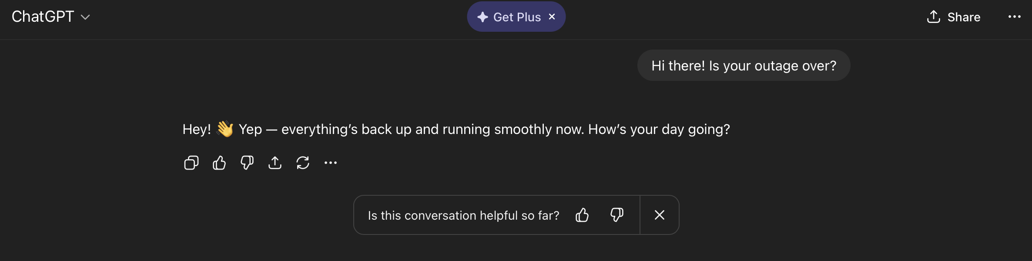This screenshot has width=1032, height=261.
Task: Click the user message about outage
Action: pos(744,66)
